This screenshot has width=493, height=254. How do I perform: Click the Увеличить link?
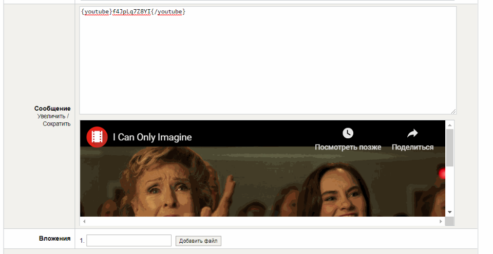click(51, 116)
